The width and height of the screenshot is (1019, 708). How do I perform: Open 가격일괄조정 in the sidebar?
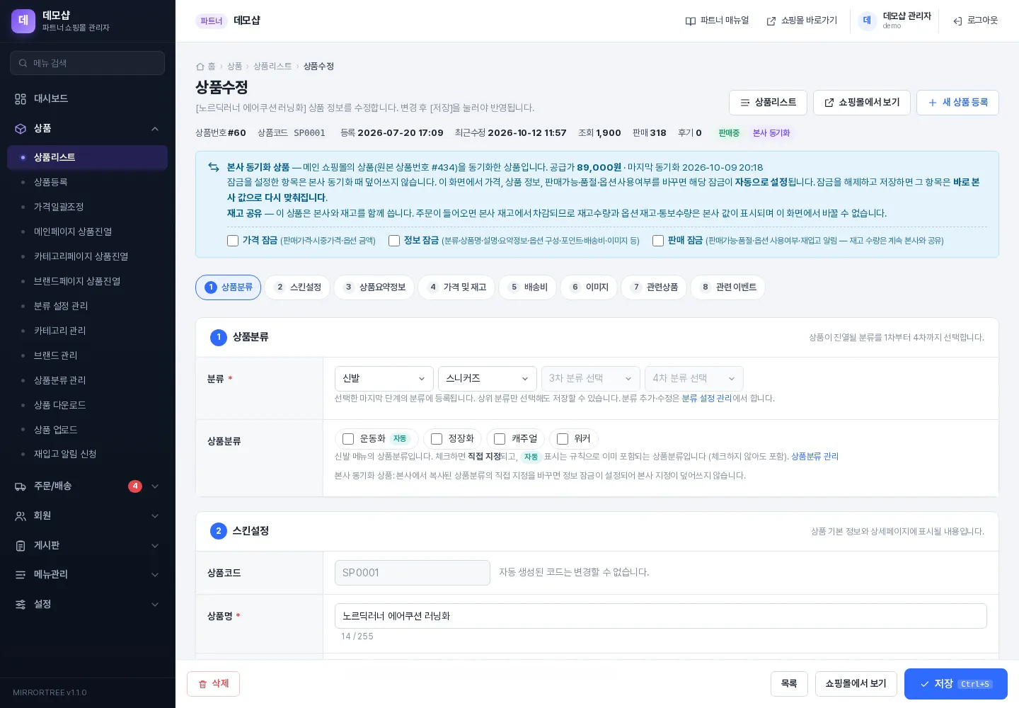[x=88, y=207]
